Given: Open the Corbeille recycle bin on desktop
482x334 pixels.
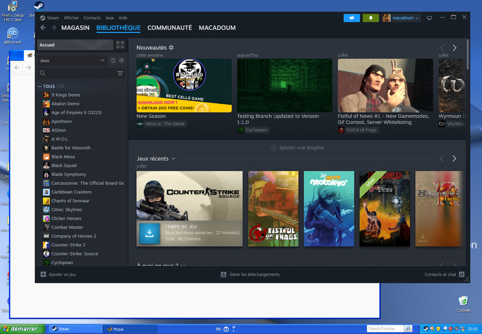Looking at the screenshot, I should (x=463, y=303).
